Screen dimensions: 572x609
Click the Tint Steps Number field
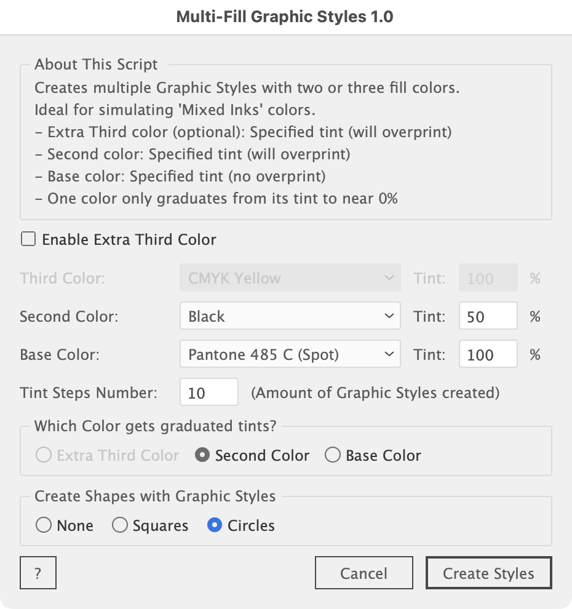(209, 392)
